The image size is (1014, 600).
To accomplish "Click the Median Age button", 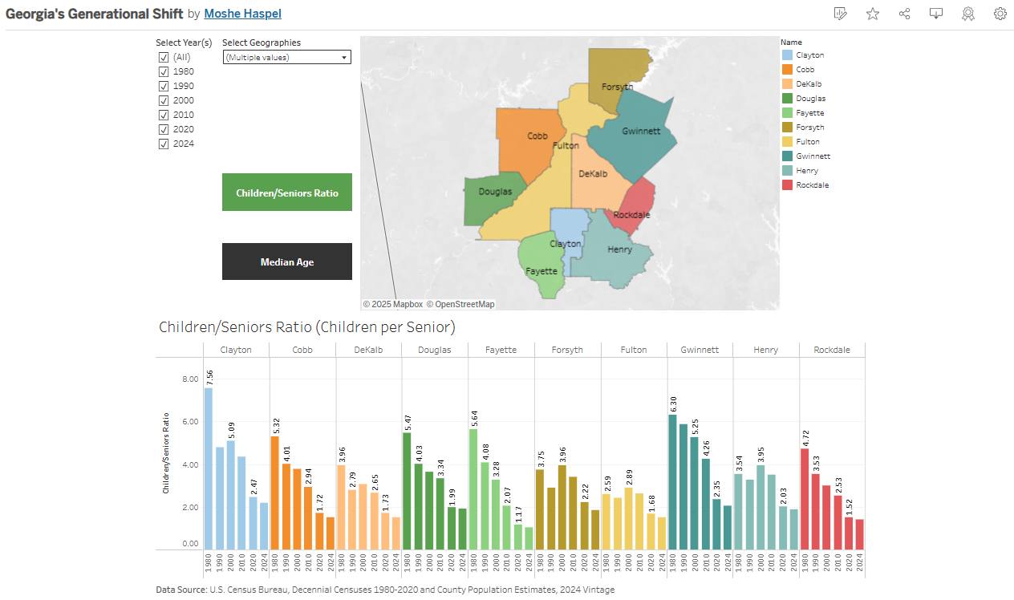I will click(x=287, y=261).
